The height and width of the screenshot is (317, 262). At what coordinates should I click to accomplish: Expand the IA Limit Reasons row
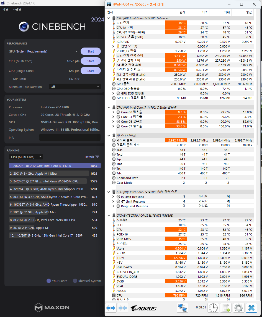tap(113, 197)
